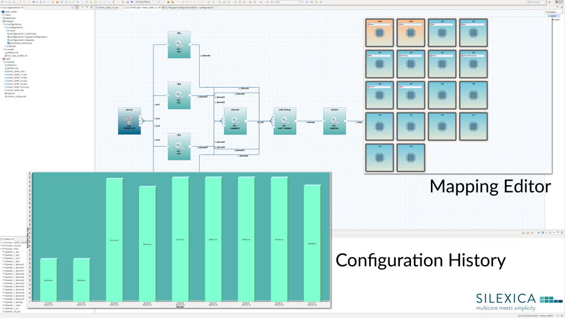Image resolution: width=565 pixels, height=318 pixels.
Task: Select the Select tool in Palette
Action: coord(552,16)
